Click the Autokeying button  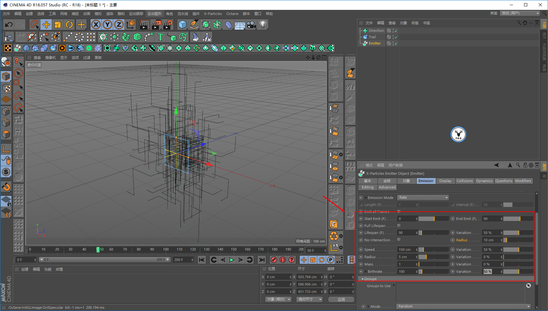point(283,260)
